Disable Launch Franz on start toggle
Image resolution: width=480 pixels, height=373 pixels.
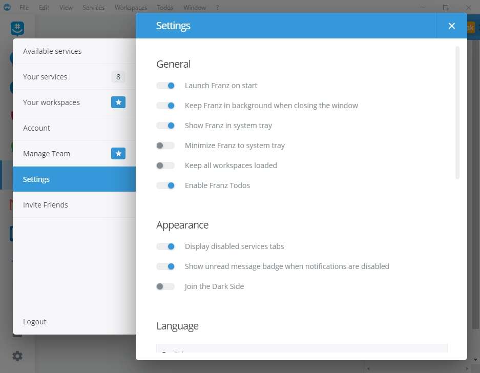point(165,86)
